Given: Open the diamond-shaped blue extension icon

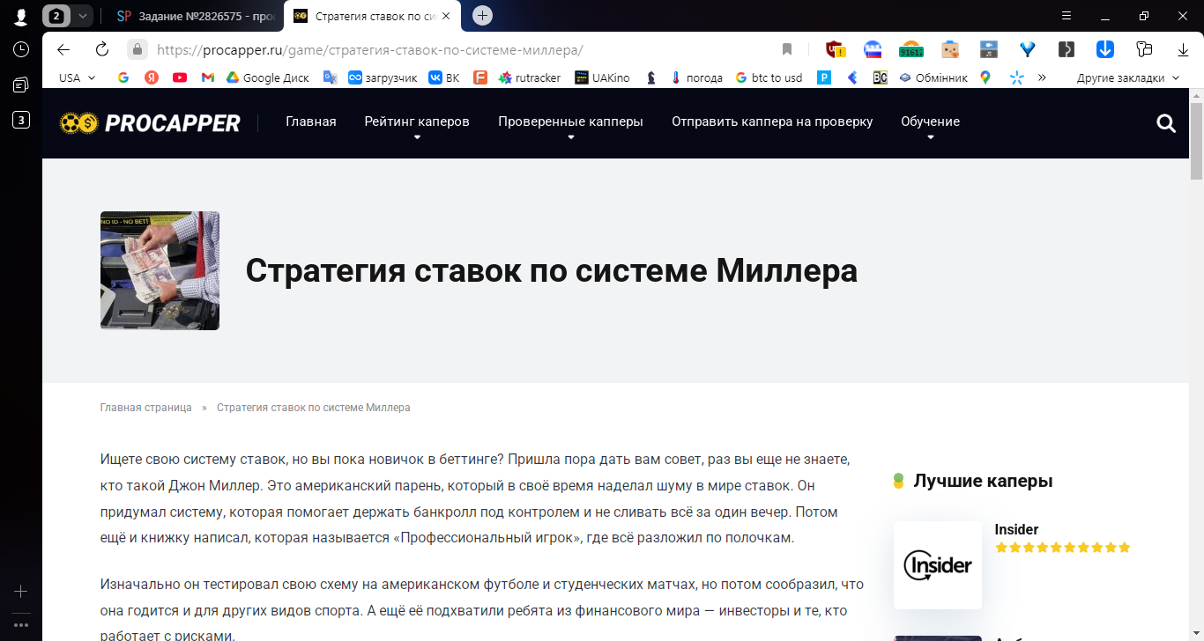Looking at the screenshot, I should 1028,49.
